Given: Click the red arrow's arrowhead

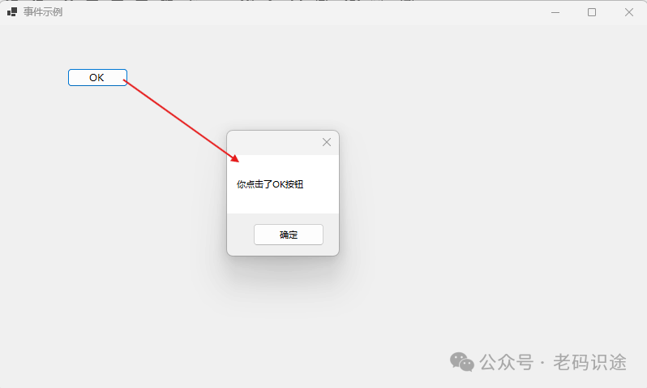Looking at the screenshot, I should (x=235, y=158).
